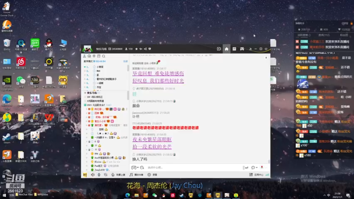The height and width of the screenshot is (199, 354).
Task: Click the mic queue scrollbar thumb
Action: tap(128, 68)
